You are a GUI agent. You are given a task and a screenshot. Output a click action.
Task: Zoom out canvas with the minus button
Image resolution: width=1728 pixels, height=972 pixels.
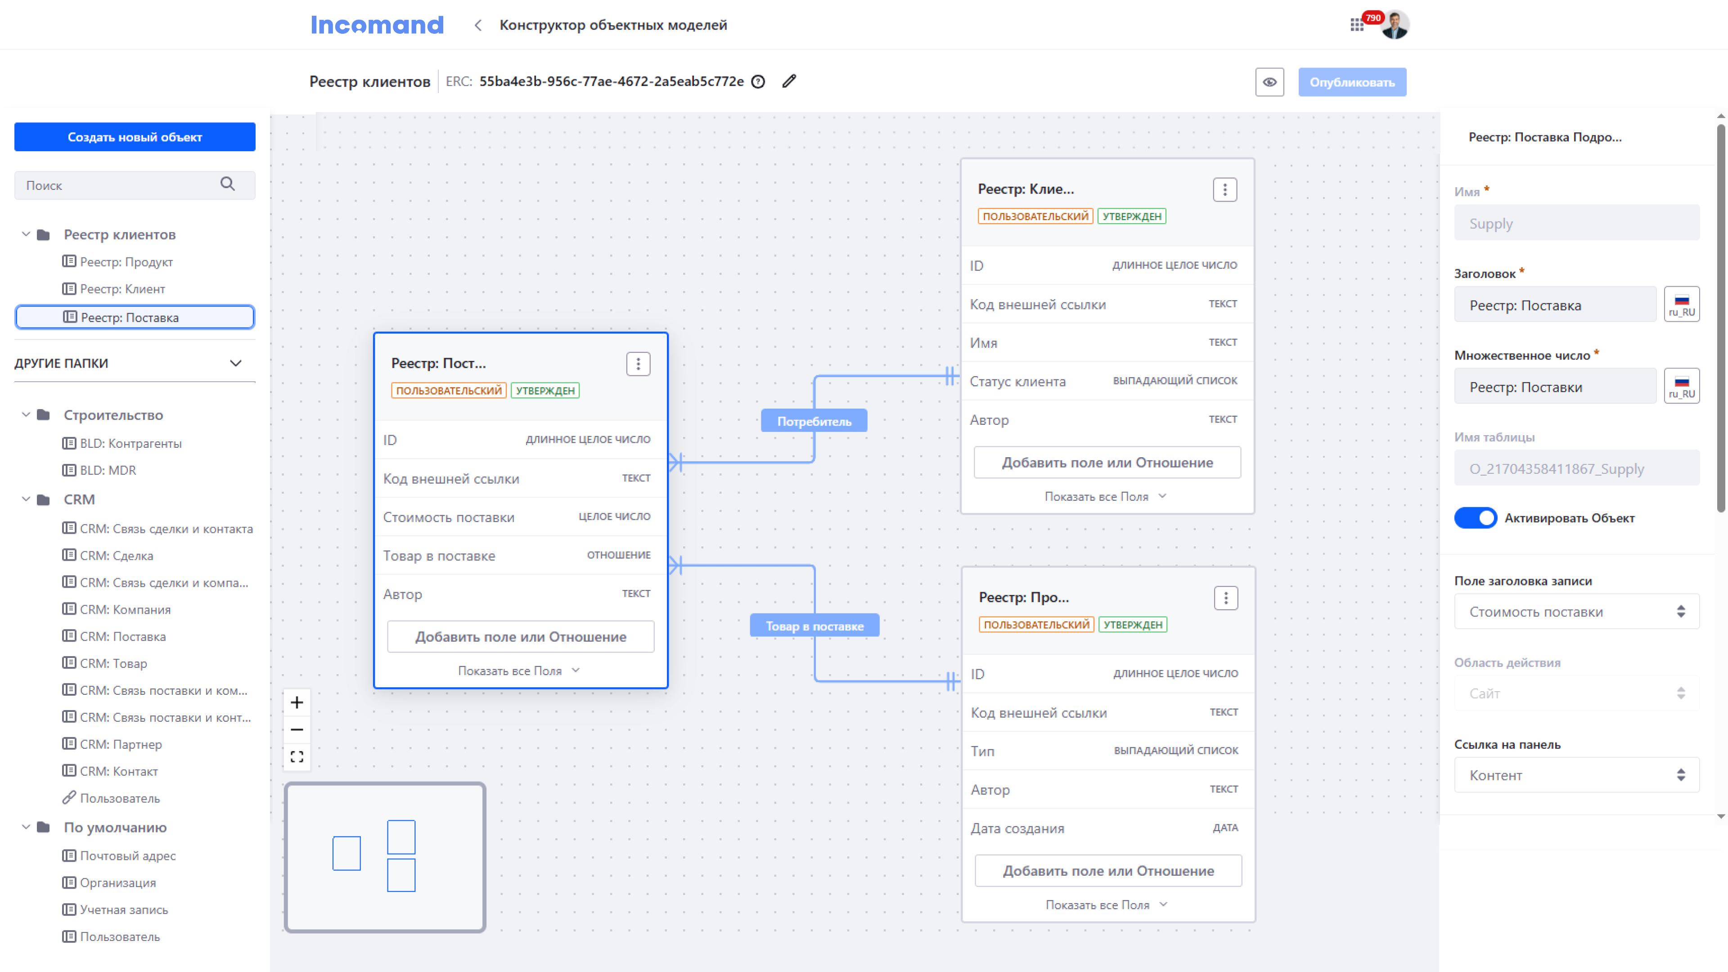pyautogui.click(x=297, y=729)
